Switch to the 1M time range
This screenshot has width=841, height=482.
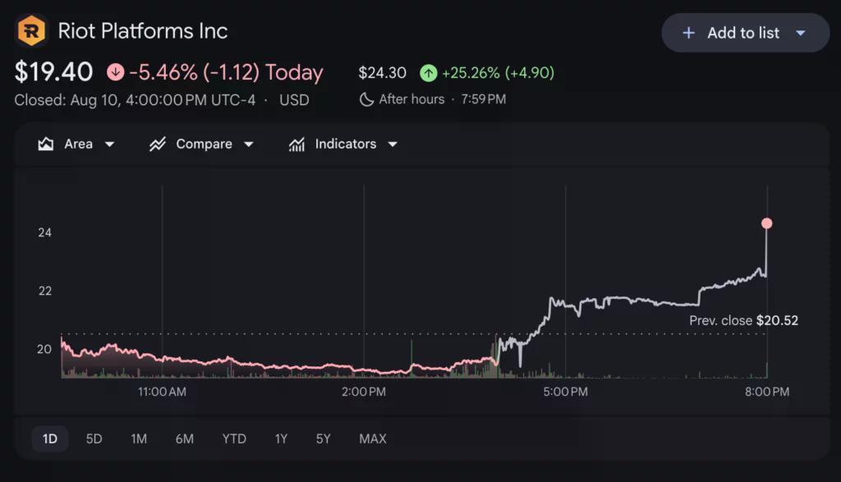coord(139,438)
